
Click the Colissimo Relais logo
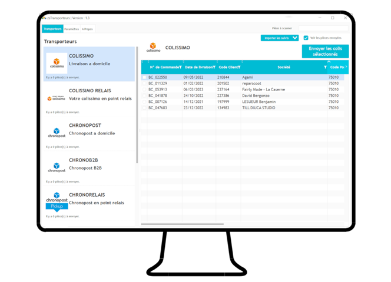pos(57,98)
